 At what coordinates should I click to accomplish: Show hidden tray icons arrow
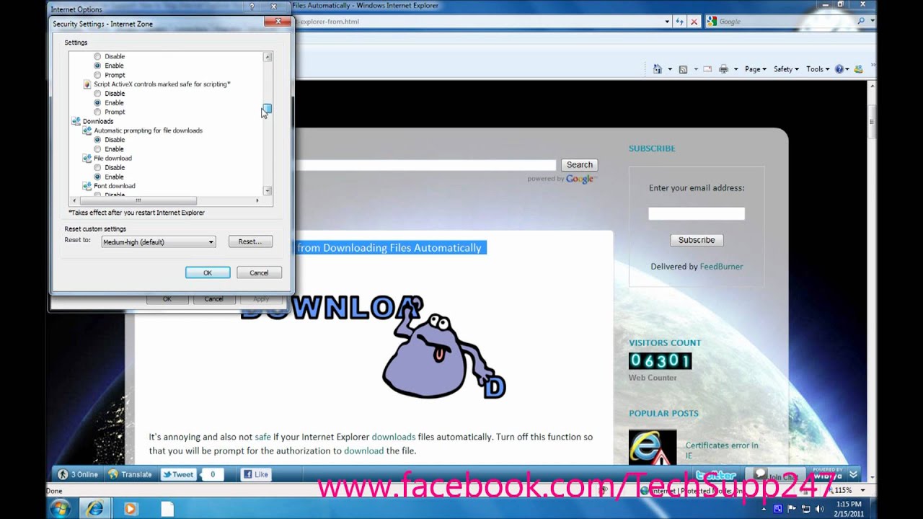click(x=765, y=509)
